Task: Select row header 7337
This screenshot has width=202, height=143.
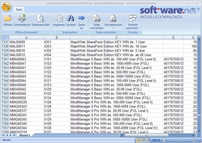Action: [x=5, y=42]
